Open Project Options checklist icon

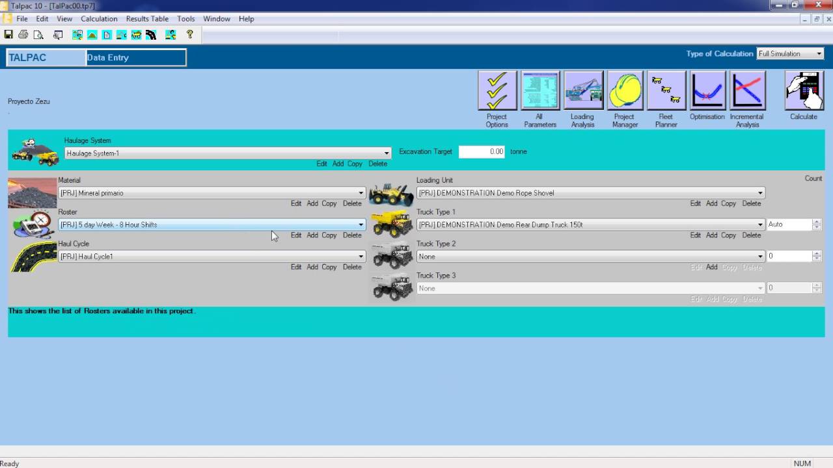(497, 90)
